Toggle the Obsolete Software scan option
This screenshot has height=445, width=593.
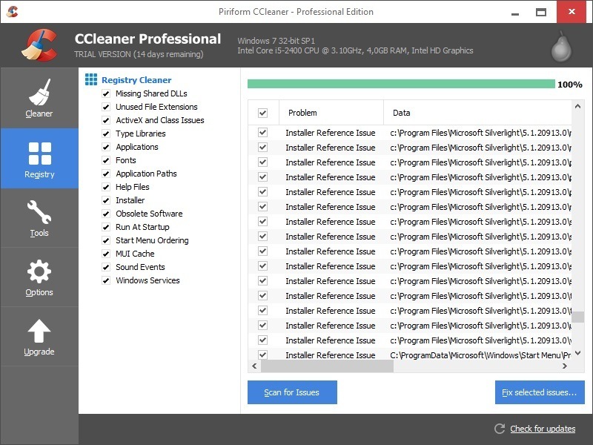click(x=105, y=214)
